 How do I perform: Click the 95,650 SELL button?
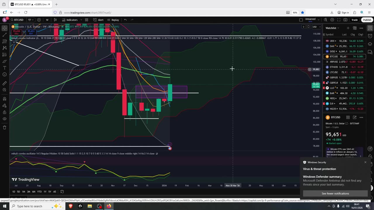point(16,32)
